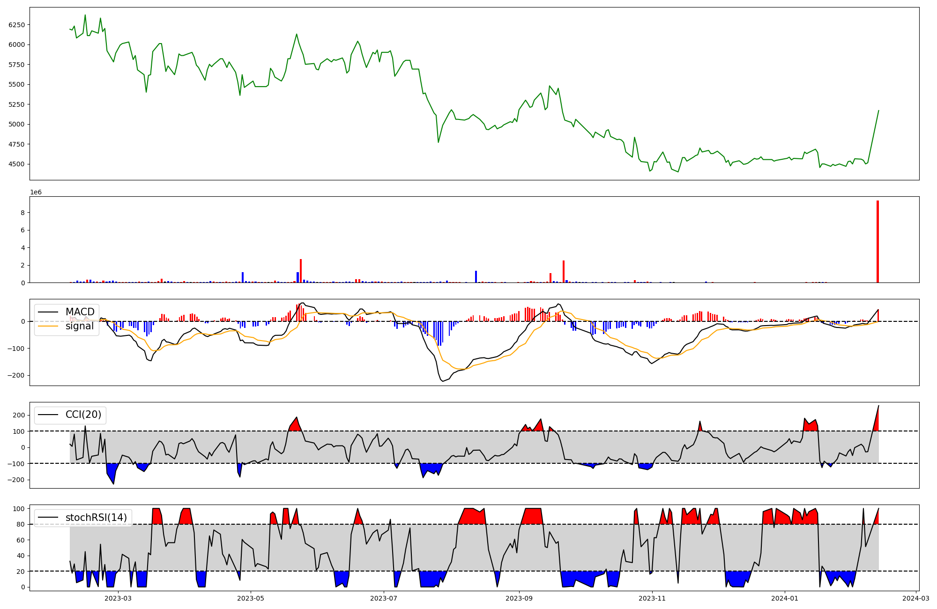Image resolution: width=937 pixels, height=609 pixels.
Task: Click the 2024-01 date tick label
Action: [785, 598]
